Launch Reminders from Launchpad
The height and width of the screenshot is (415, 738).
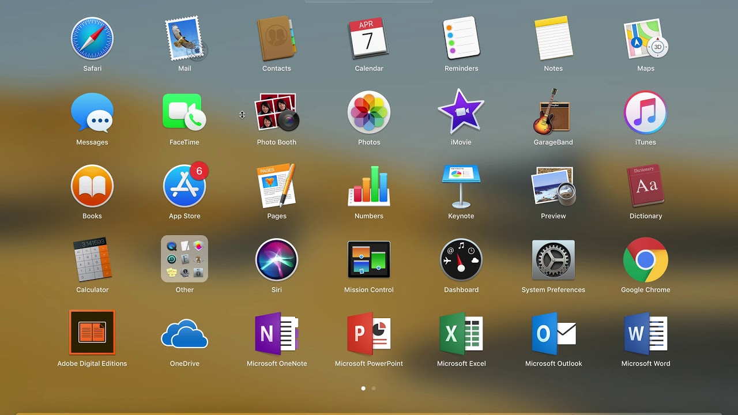coord(461,39)
